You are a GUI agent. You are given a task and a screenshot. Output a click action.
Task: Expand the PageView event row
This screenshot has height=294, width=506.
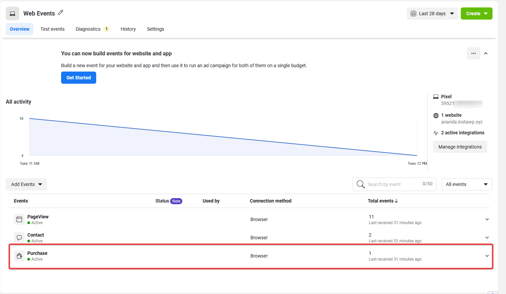[x=487, y=219]
